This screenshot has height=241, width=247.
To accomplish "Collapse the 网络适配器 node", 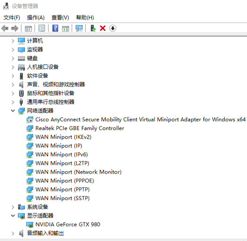I will pos(13,111).
